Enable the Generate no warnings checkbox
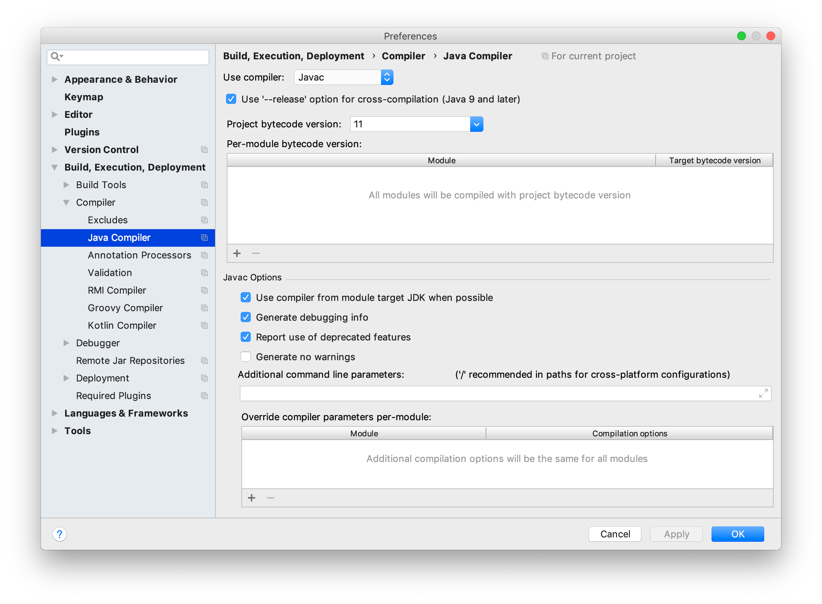822x604 pixels. [246, 357]
